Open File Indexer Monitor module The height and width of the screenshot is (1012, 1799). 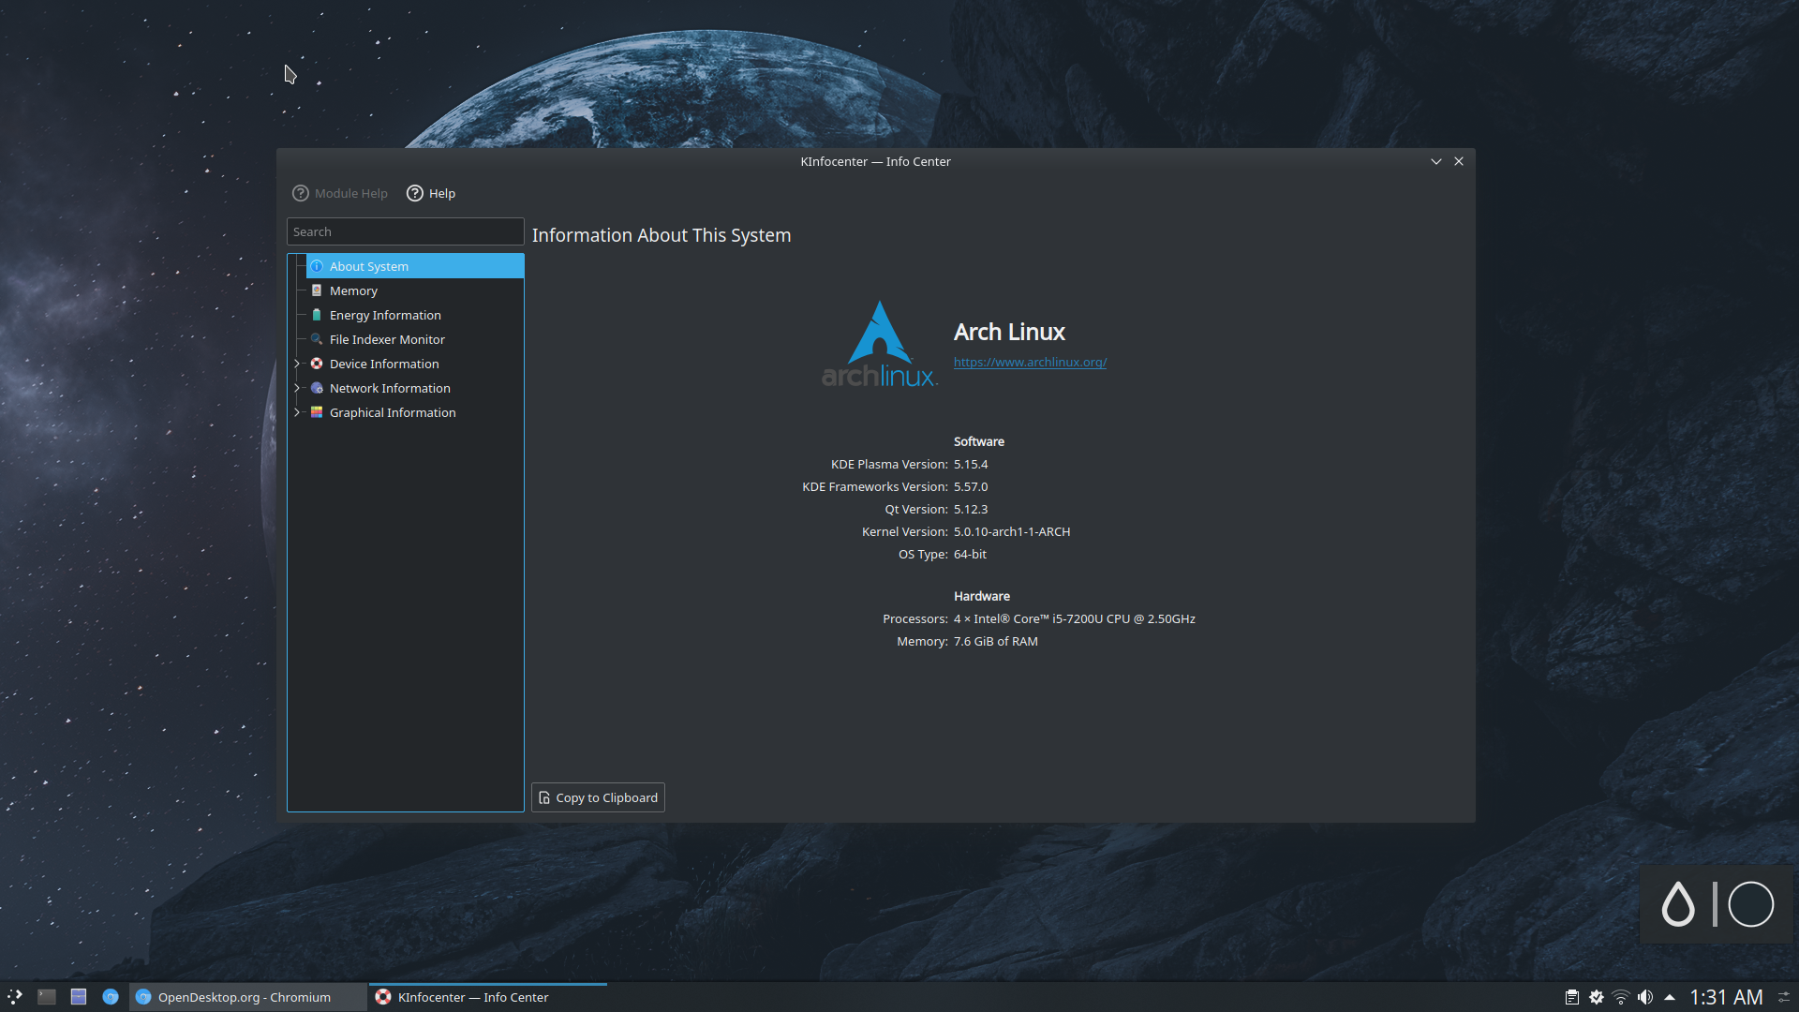[387, 339]
